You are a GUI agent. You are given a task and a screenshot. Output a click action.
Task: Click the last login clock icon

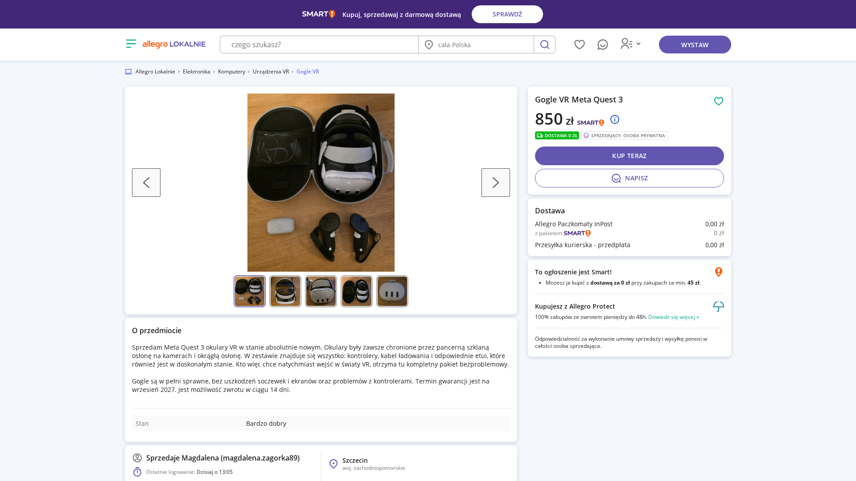[x=137, y=472]
